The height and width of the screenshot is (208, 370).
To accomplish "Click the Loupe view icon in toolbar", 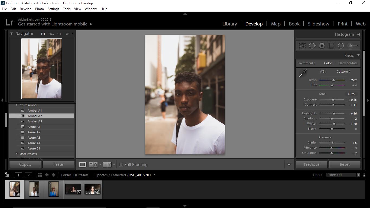I will tap(83, 164).
